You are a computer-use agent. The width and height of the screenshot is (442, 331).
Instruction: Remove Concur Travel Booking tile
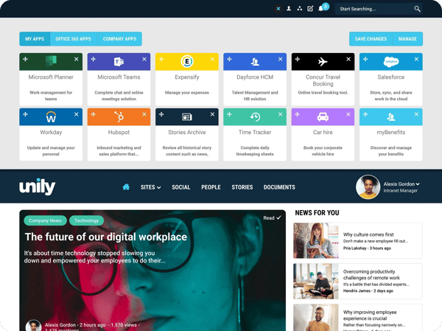tap(348, 59)
